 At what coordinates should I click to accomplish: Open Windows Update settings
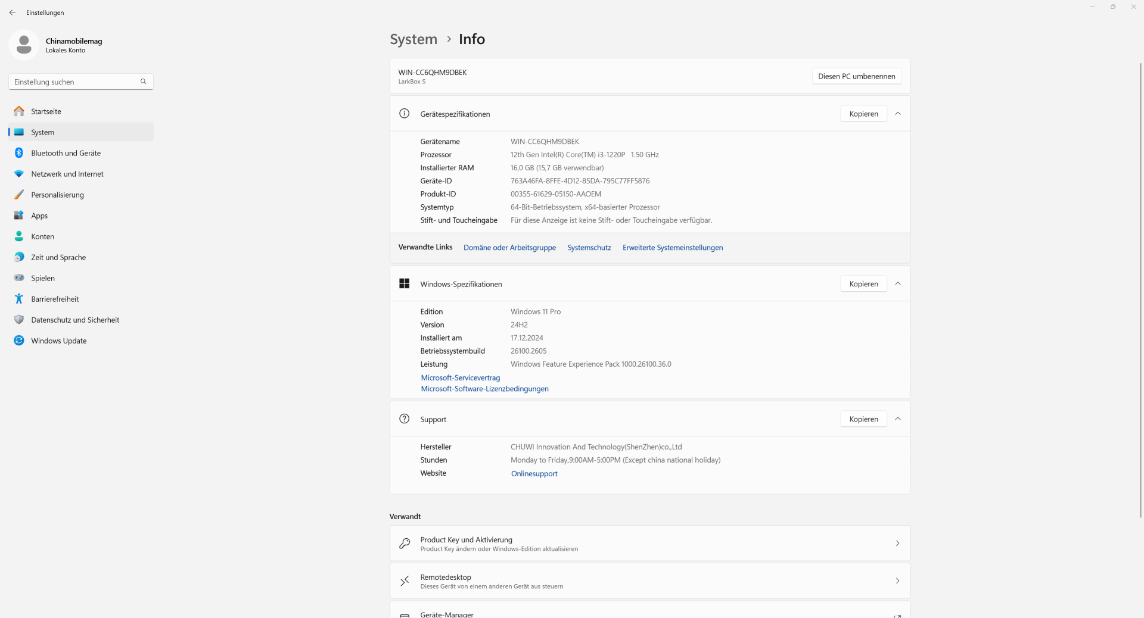(81, 341)
